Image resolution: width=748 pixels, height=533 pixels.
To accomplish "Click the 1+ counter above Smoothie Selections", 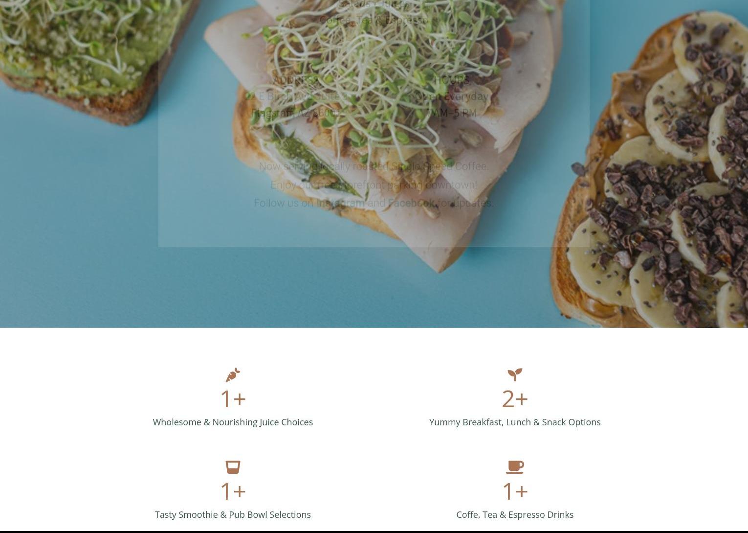I will point(233,491).
